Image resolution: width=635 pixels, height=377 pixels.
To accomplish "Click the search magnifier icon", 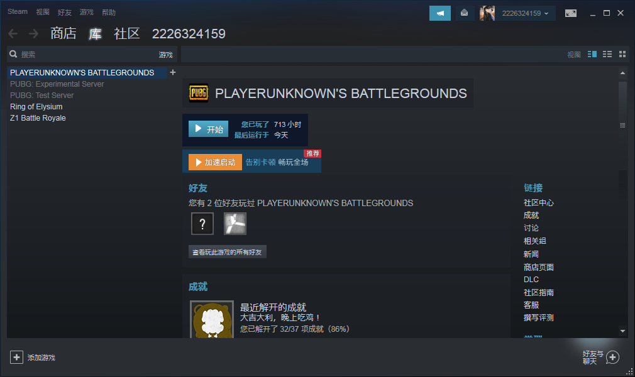I will (13, 54).
